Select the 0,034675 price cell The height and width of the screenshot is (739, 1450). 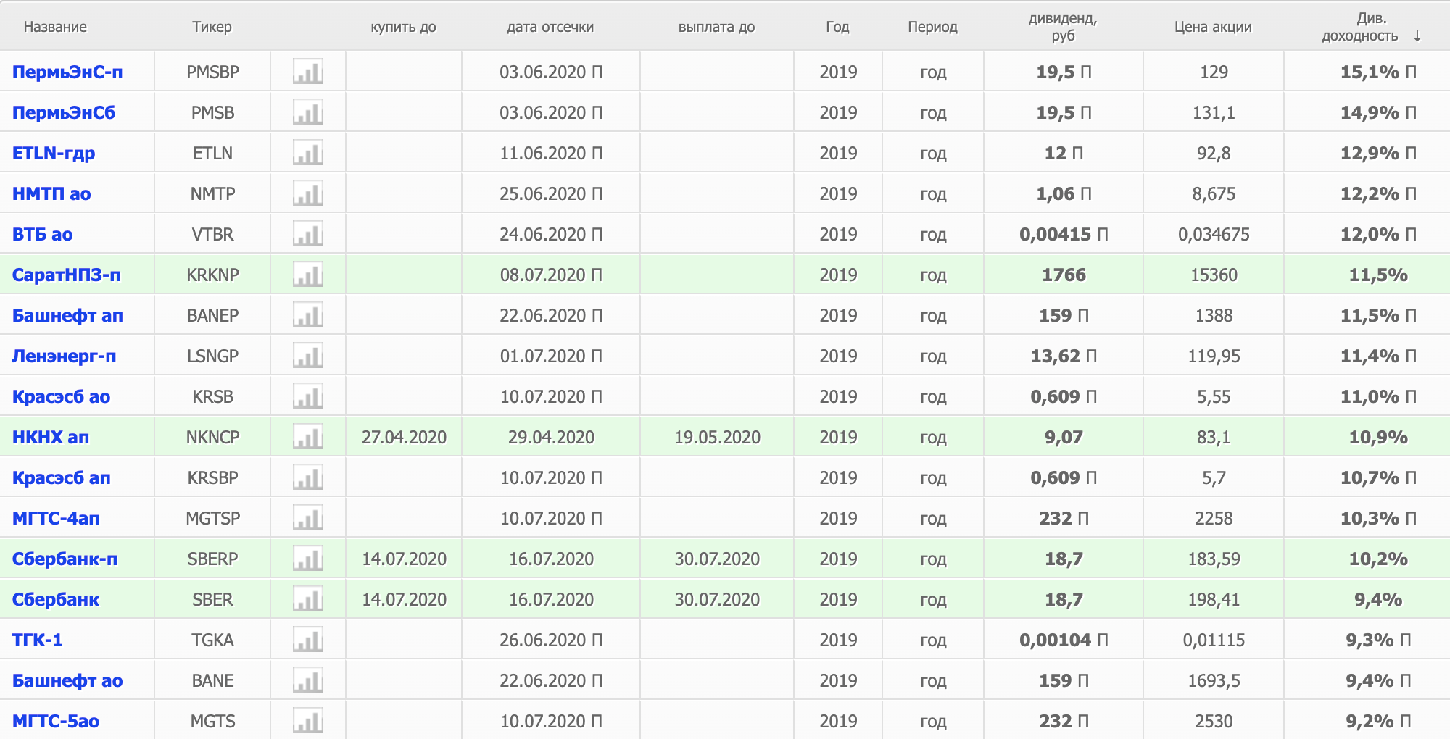1214,234
